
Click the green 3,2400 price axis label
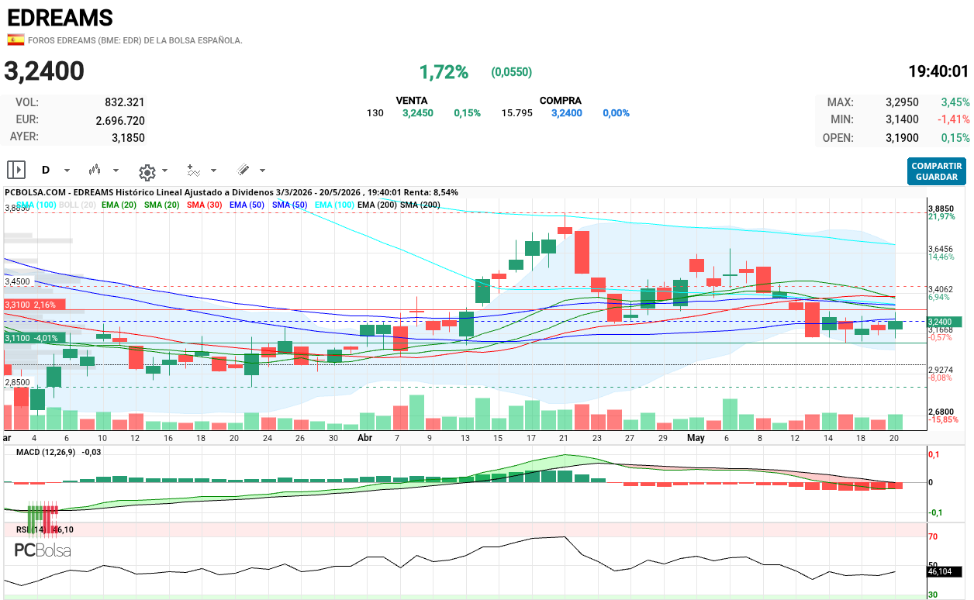click(x=945, y=322)
